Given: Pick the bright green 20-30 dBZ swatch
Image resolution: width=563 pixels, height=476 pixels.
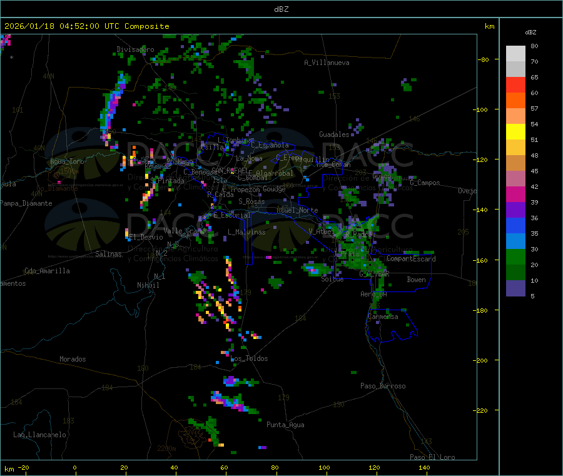Looking at the screenshot, I should click(x=515, y=256).
